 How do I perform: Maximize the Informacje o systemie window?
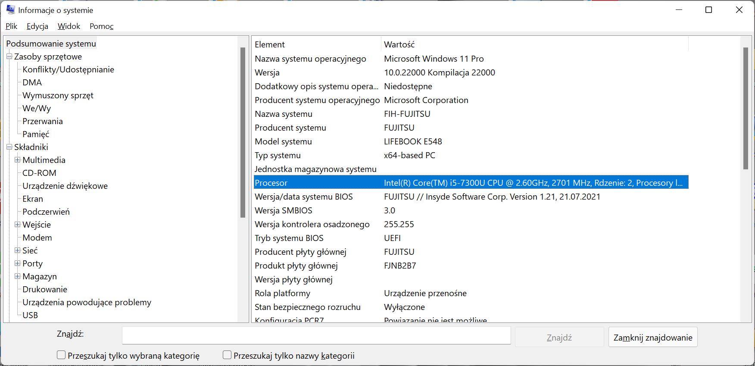click(708, 9)
